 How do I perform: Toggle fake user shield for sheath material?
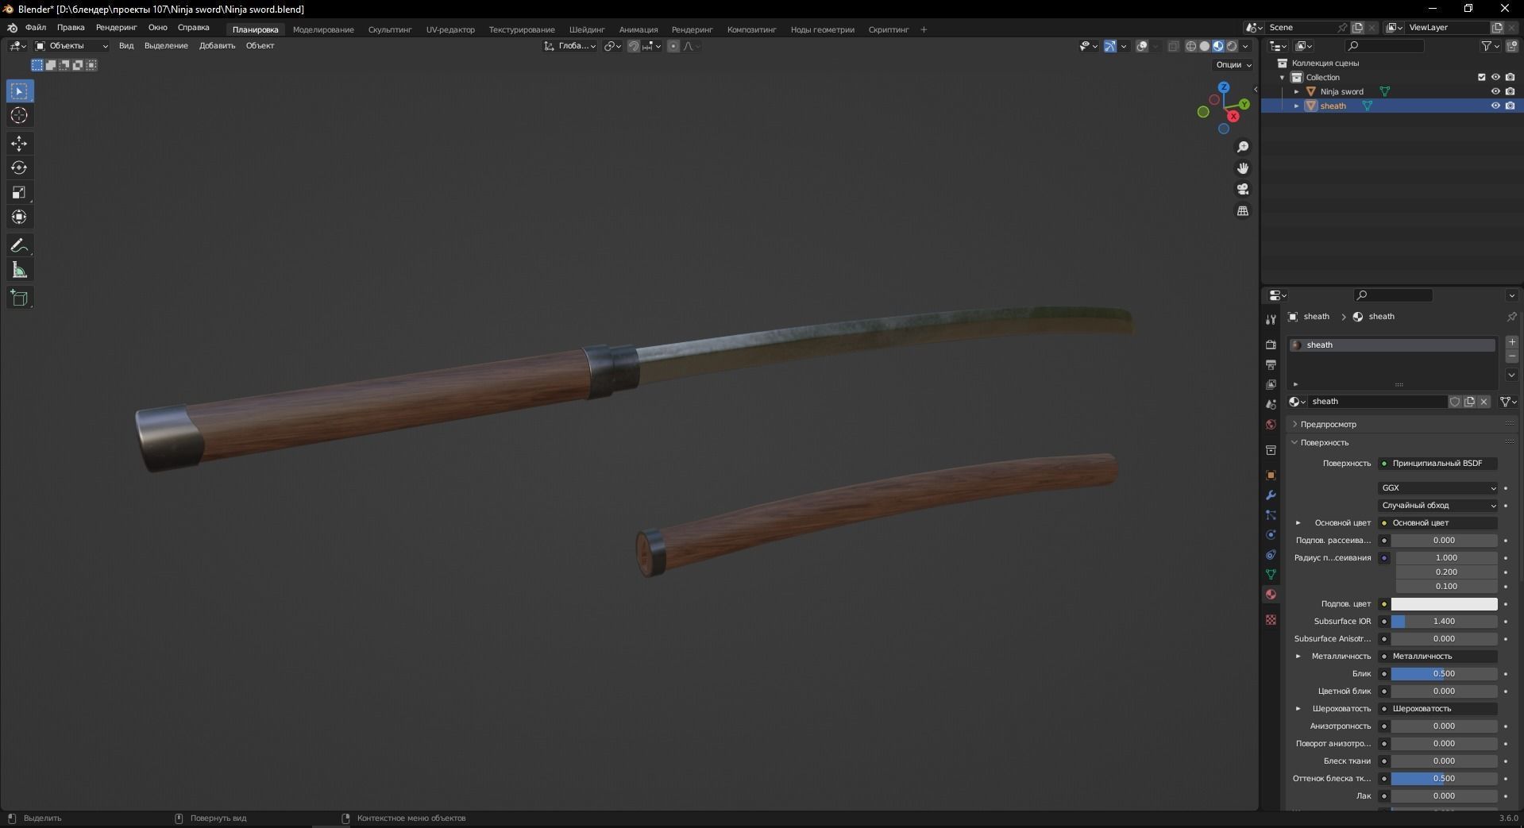tap(1455, 402)
